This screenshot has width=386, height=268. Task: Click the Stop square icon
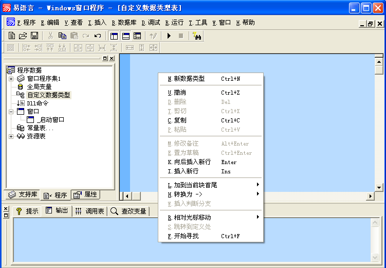tap(181, 36)
